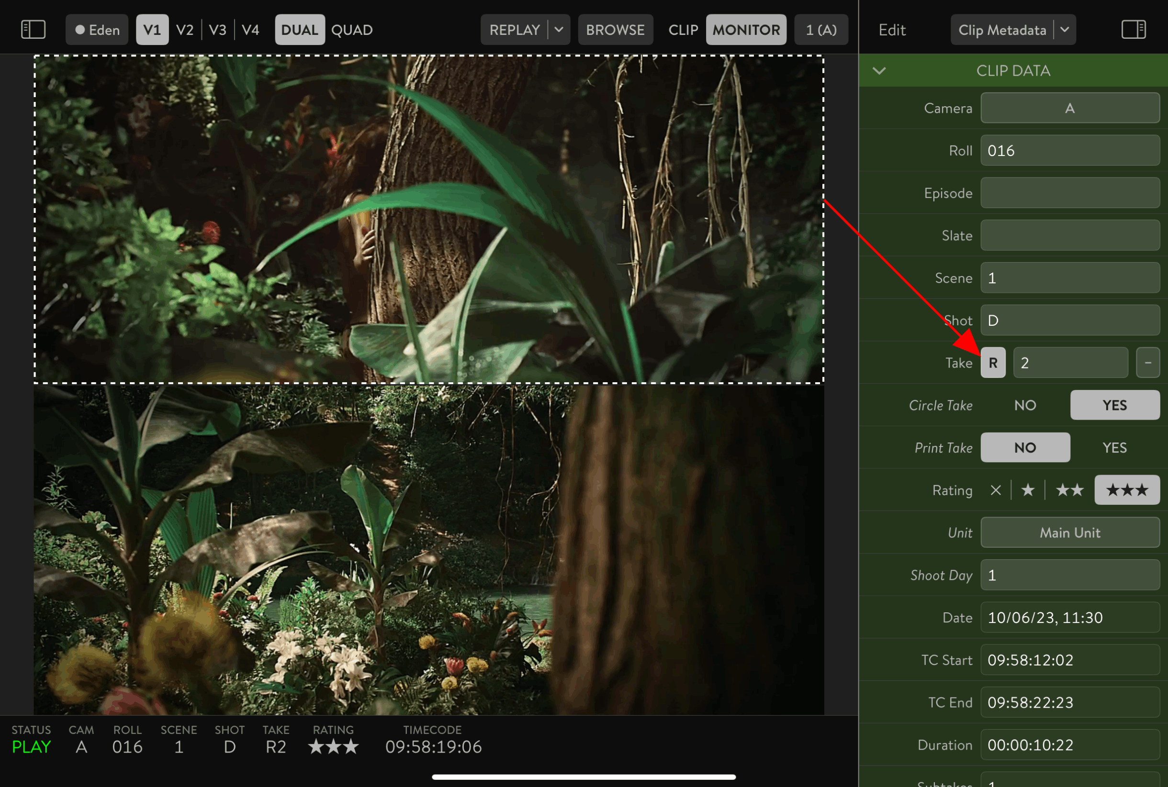The image size is (1168, 787).
Task: Set rating to three stars
Action: tap(1127, 490)
